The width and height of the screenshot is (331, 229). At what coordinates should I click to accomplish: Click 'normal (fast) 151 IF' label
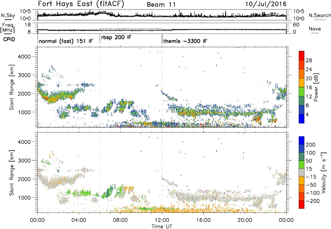point(66,41)
